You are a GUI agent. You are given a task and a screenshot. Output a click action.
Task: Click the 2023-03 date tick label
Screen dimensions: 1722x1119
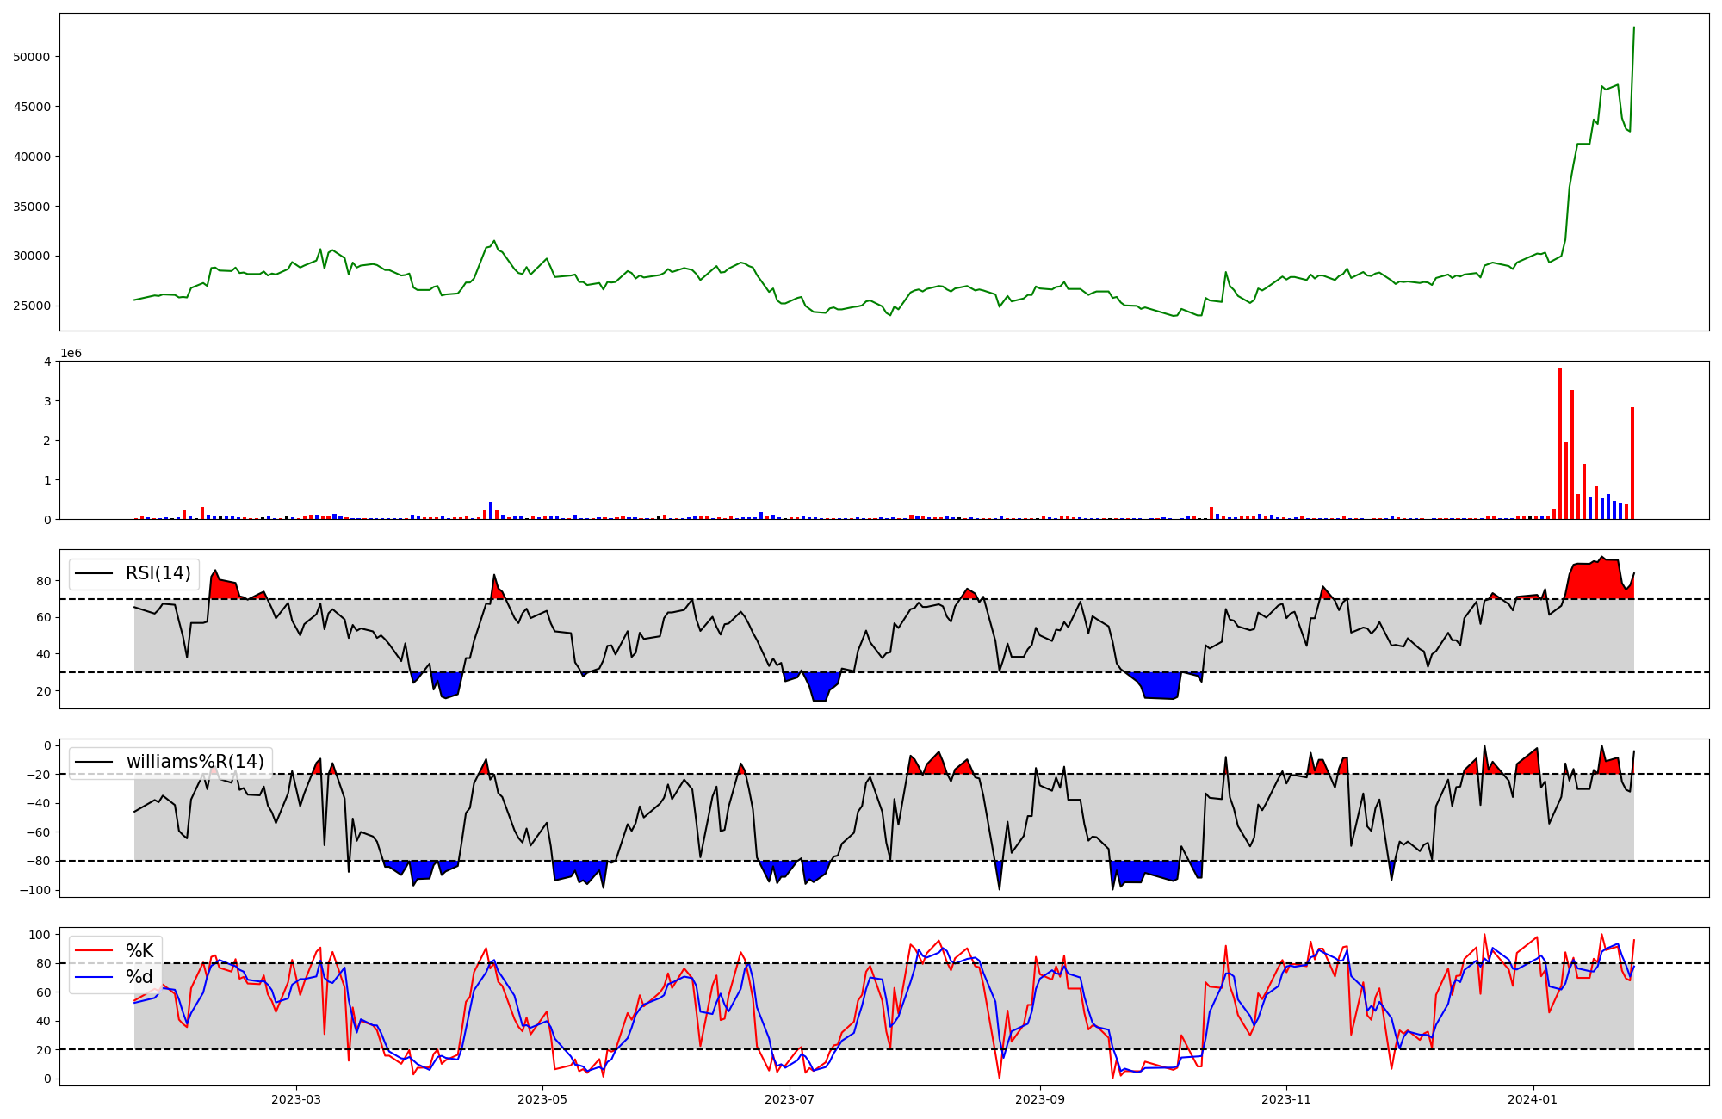(x=296, y=1099)
